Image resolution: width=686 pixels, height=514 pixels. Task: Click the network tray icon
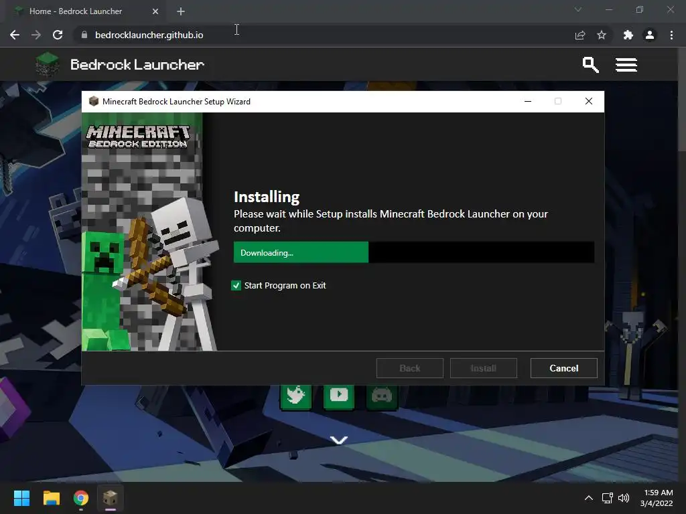607,498
